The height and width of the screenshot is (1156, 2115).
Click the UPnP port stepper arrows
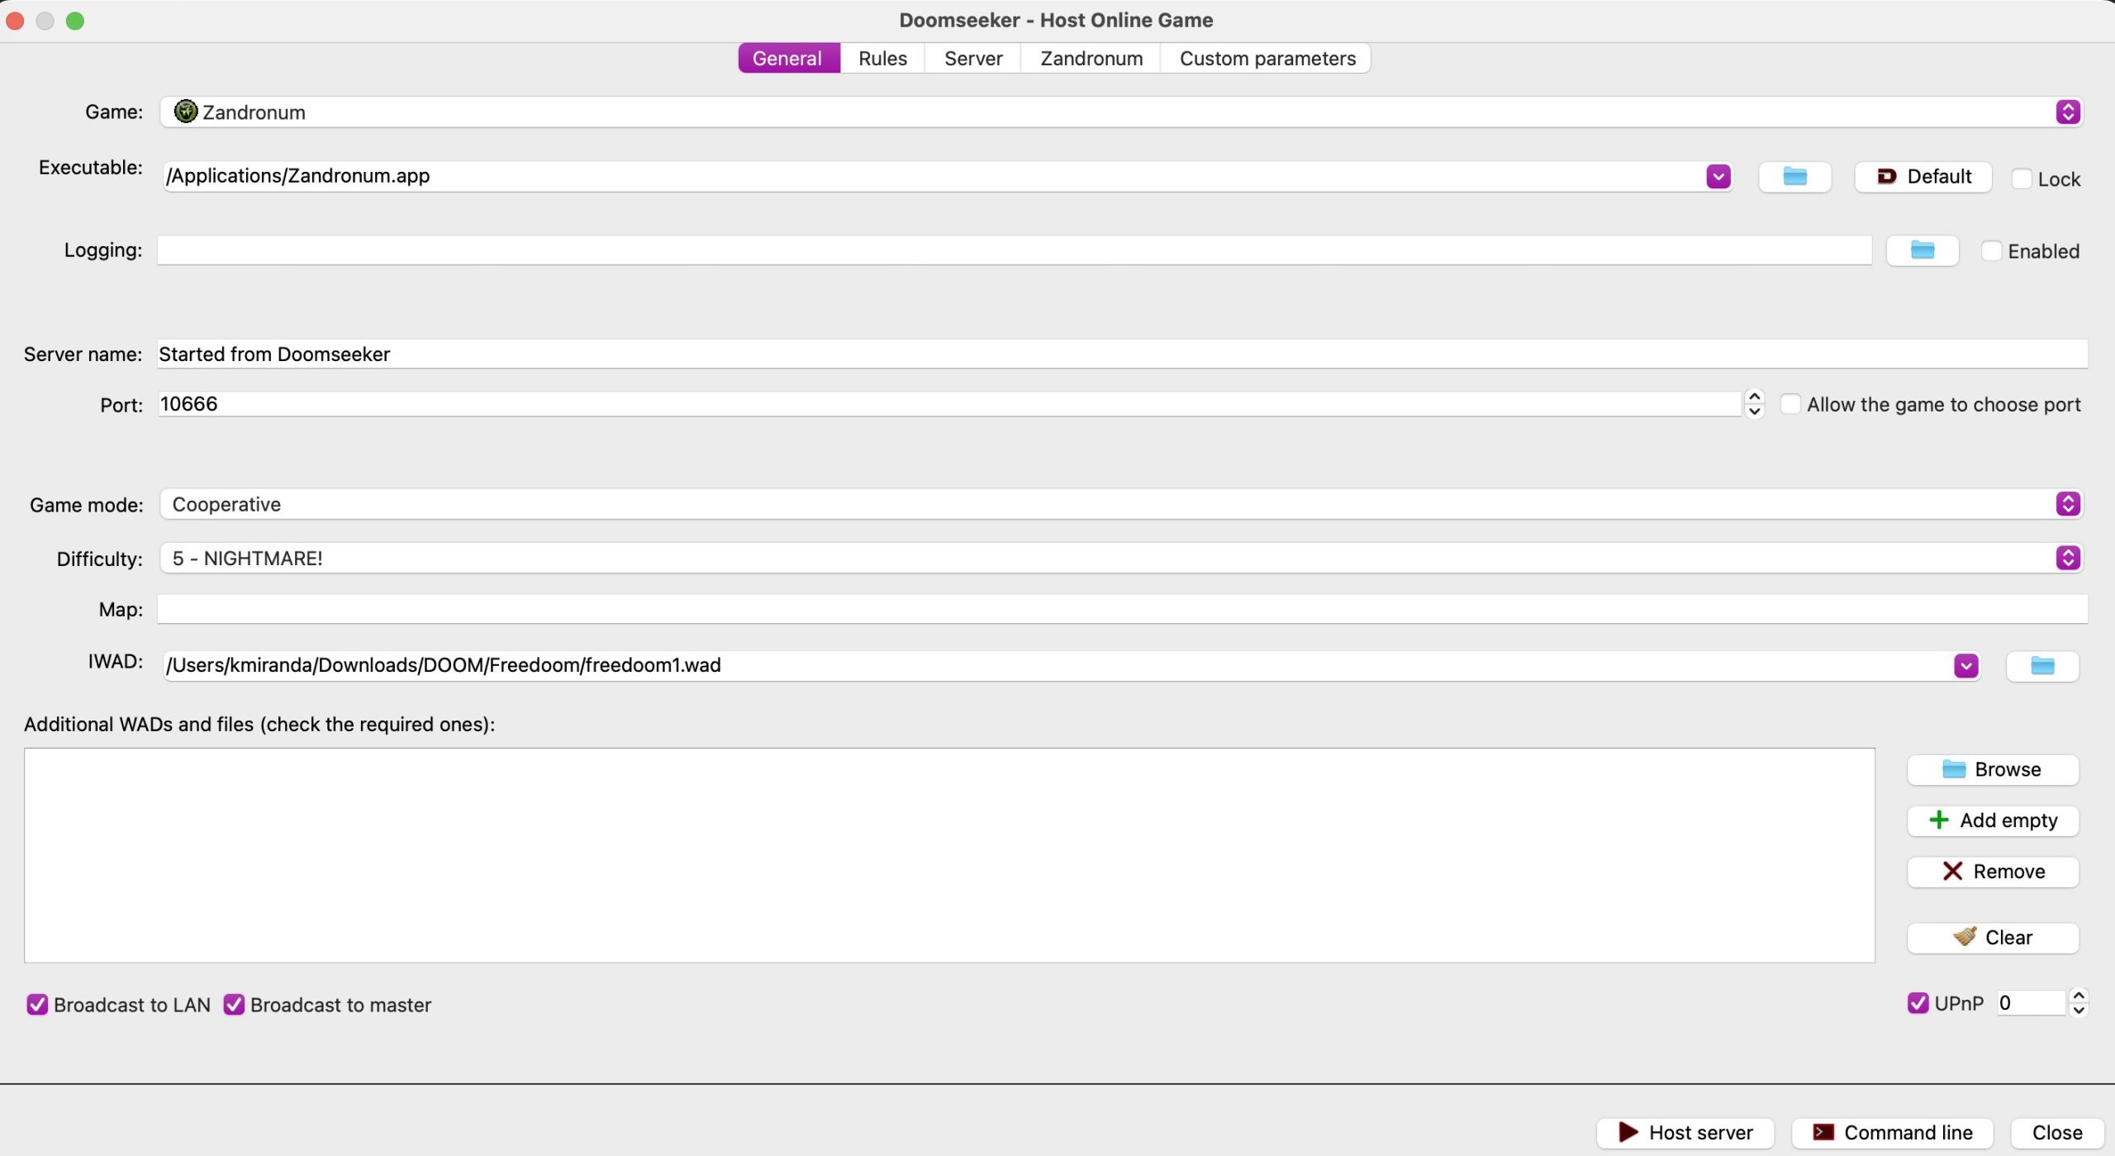[x=2079, y=1003]
